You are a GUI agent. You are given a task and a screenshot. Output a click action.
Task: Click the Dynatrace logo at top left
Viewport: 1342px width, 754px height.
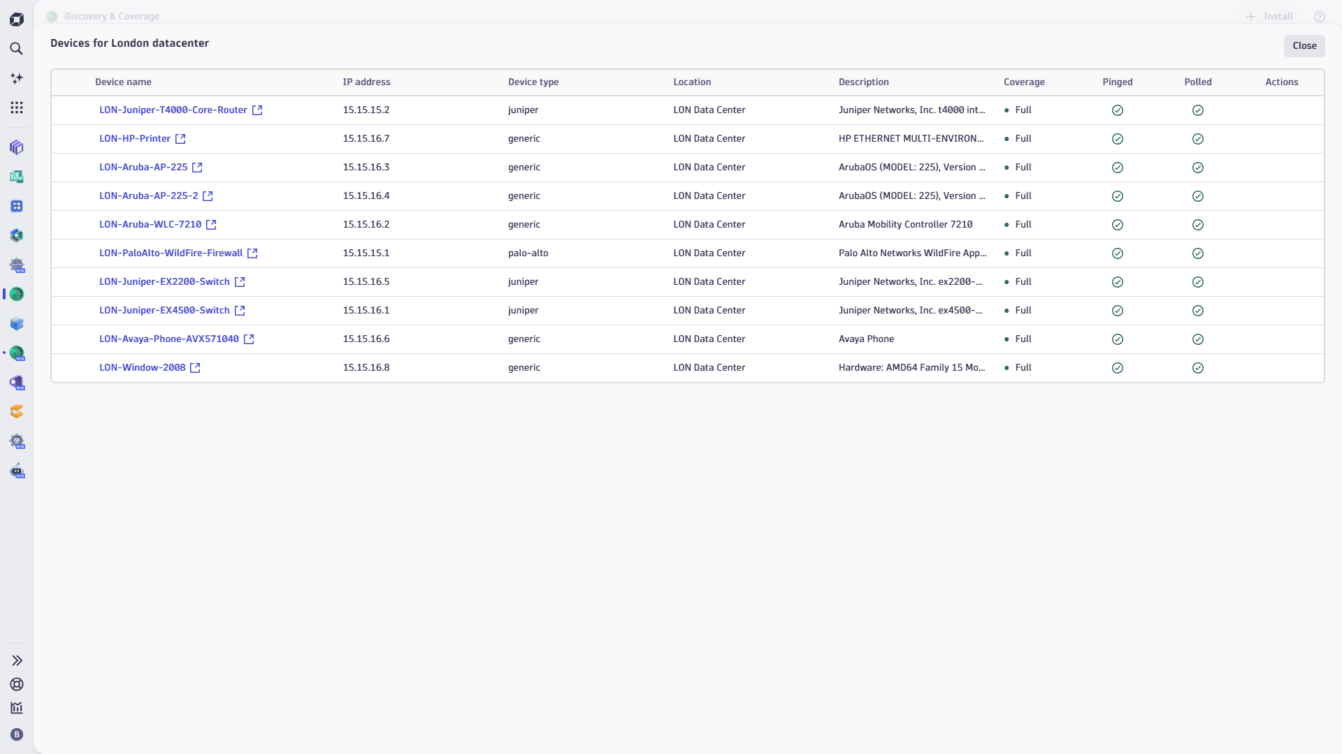(x=17, y=20)
